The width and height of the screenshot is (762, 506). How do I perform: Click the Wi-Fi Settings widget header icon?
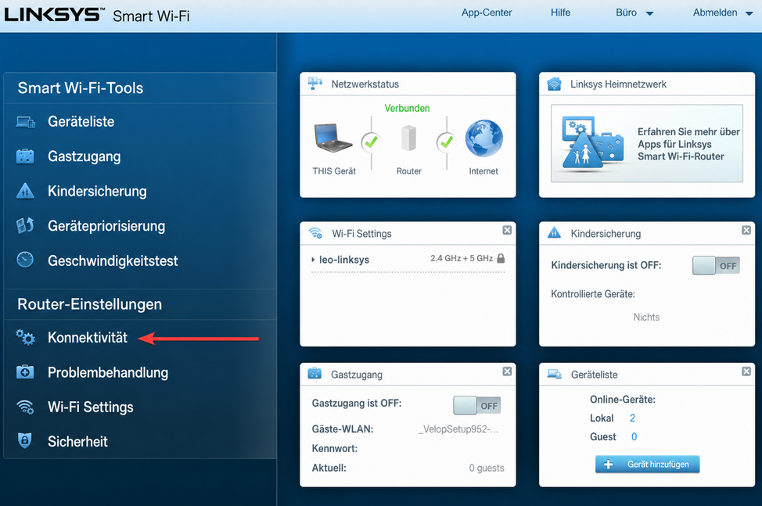click(315, 233)
